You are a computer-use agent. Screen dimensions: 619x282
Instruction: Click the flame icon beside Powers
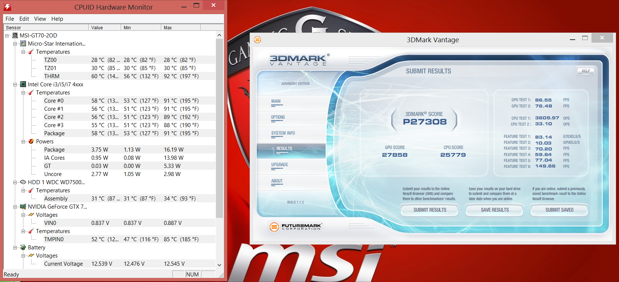(31, 142)
